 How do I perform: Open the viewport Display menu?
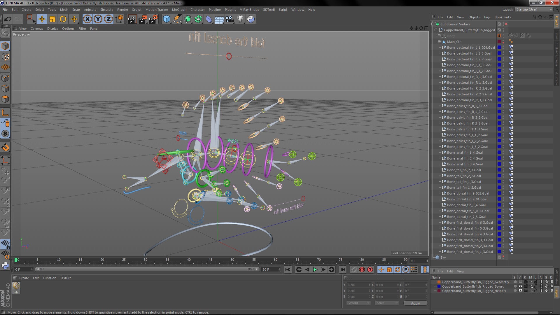52,29
